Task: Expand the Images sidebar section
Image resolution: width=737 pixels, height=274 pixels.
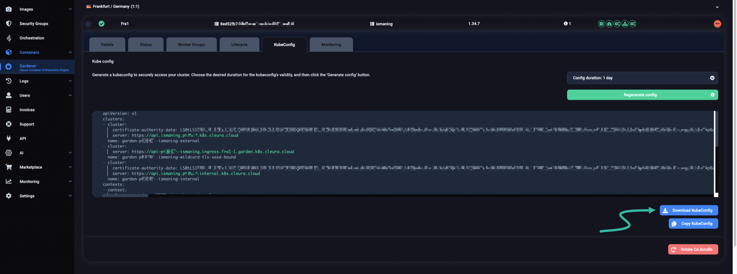Action: 70,9
